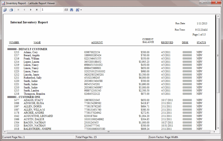Open the zoom dropdown arrow

tap(81, 10)
